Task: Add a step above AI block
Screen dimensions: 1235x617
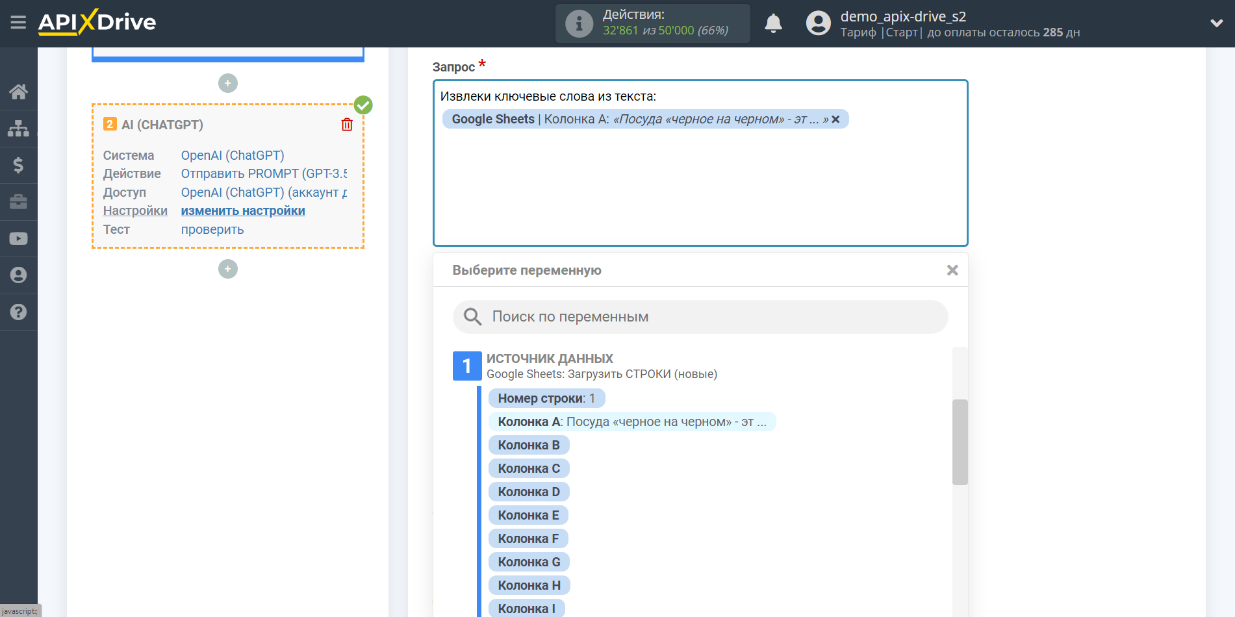Action: (x=228, y=83)
